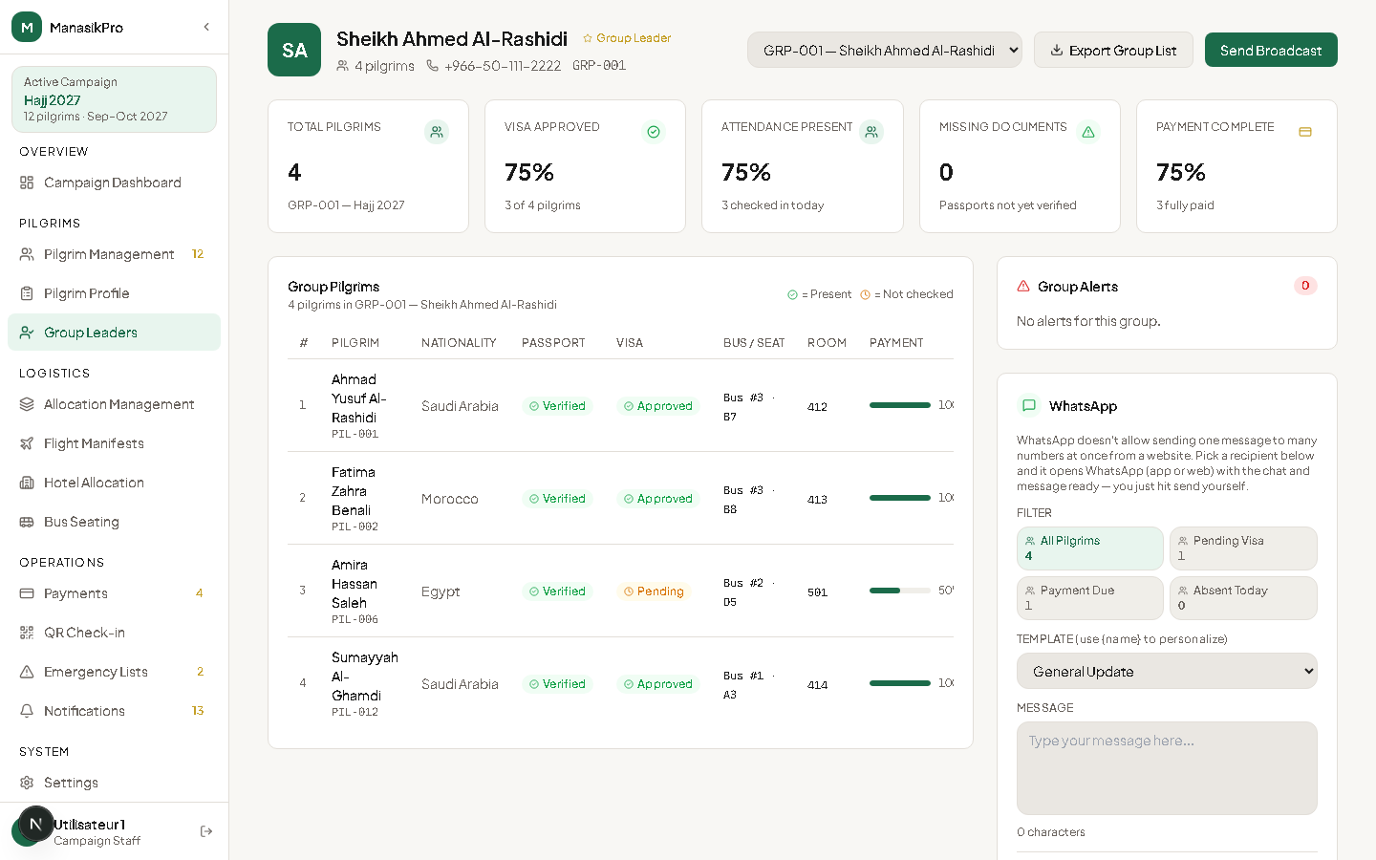The height and width of the screenshot is (860, 1376).
Task: Click Ahmad Yusuf Al-Rashidi pilgrim name
Action: tap(359, 398)
